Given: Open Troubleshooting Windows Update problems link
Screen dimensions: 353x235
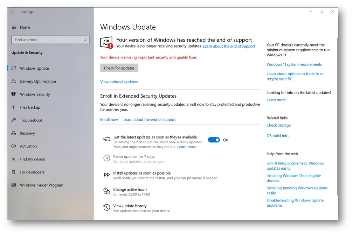Looking at the screenshot, I should (x=295, y=203).
